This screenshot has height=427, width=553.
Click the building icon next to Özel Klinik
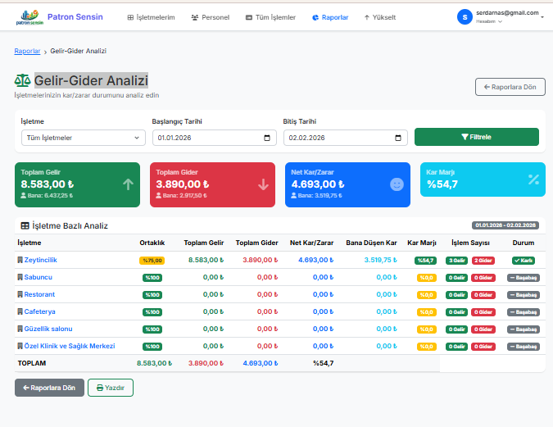coord(20,346)
